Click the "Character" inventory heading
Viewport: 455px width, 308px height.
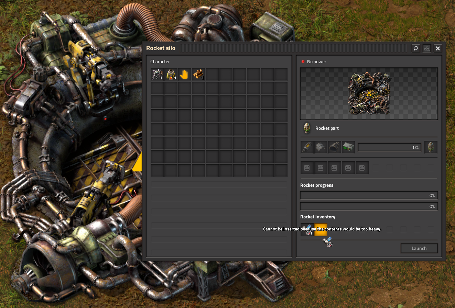(160, 62)
